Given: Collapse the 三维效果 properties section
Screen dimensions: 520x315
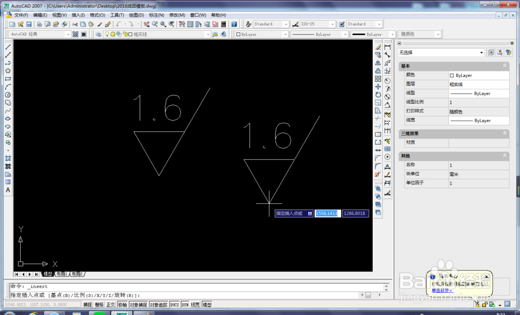Looking at the screenshot, I should pyautogui.click(x=505, y=133).
